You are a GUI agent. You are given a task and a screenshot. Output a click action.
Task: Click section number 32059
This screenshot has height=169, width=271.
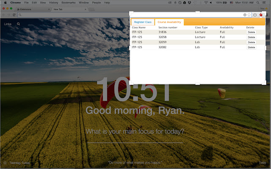pyautogui.click(x=163, y=42)
